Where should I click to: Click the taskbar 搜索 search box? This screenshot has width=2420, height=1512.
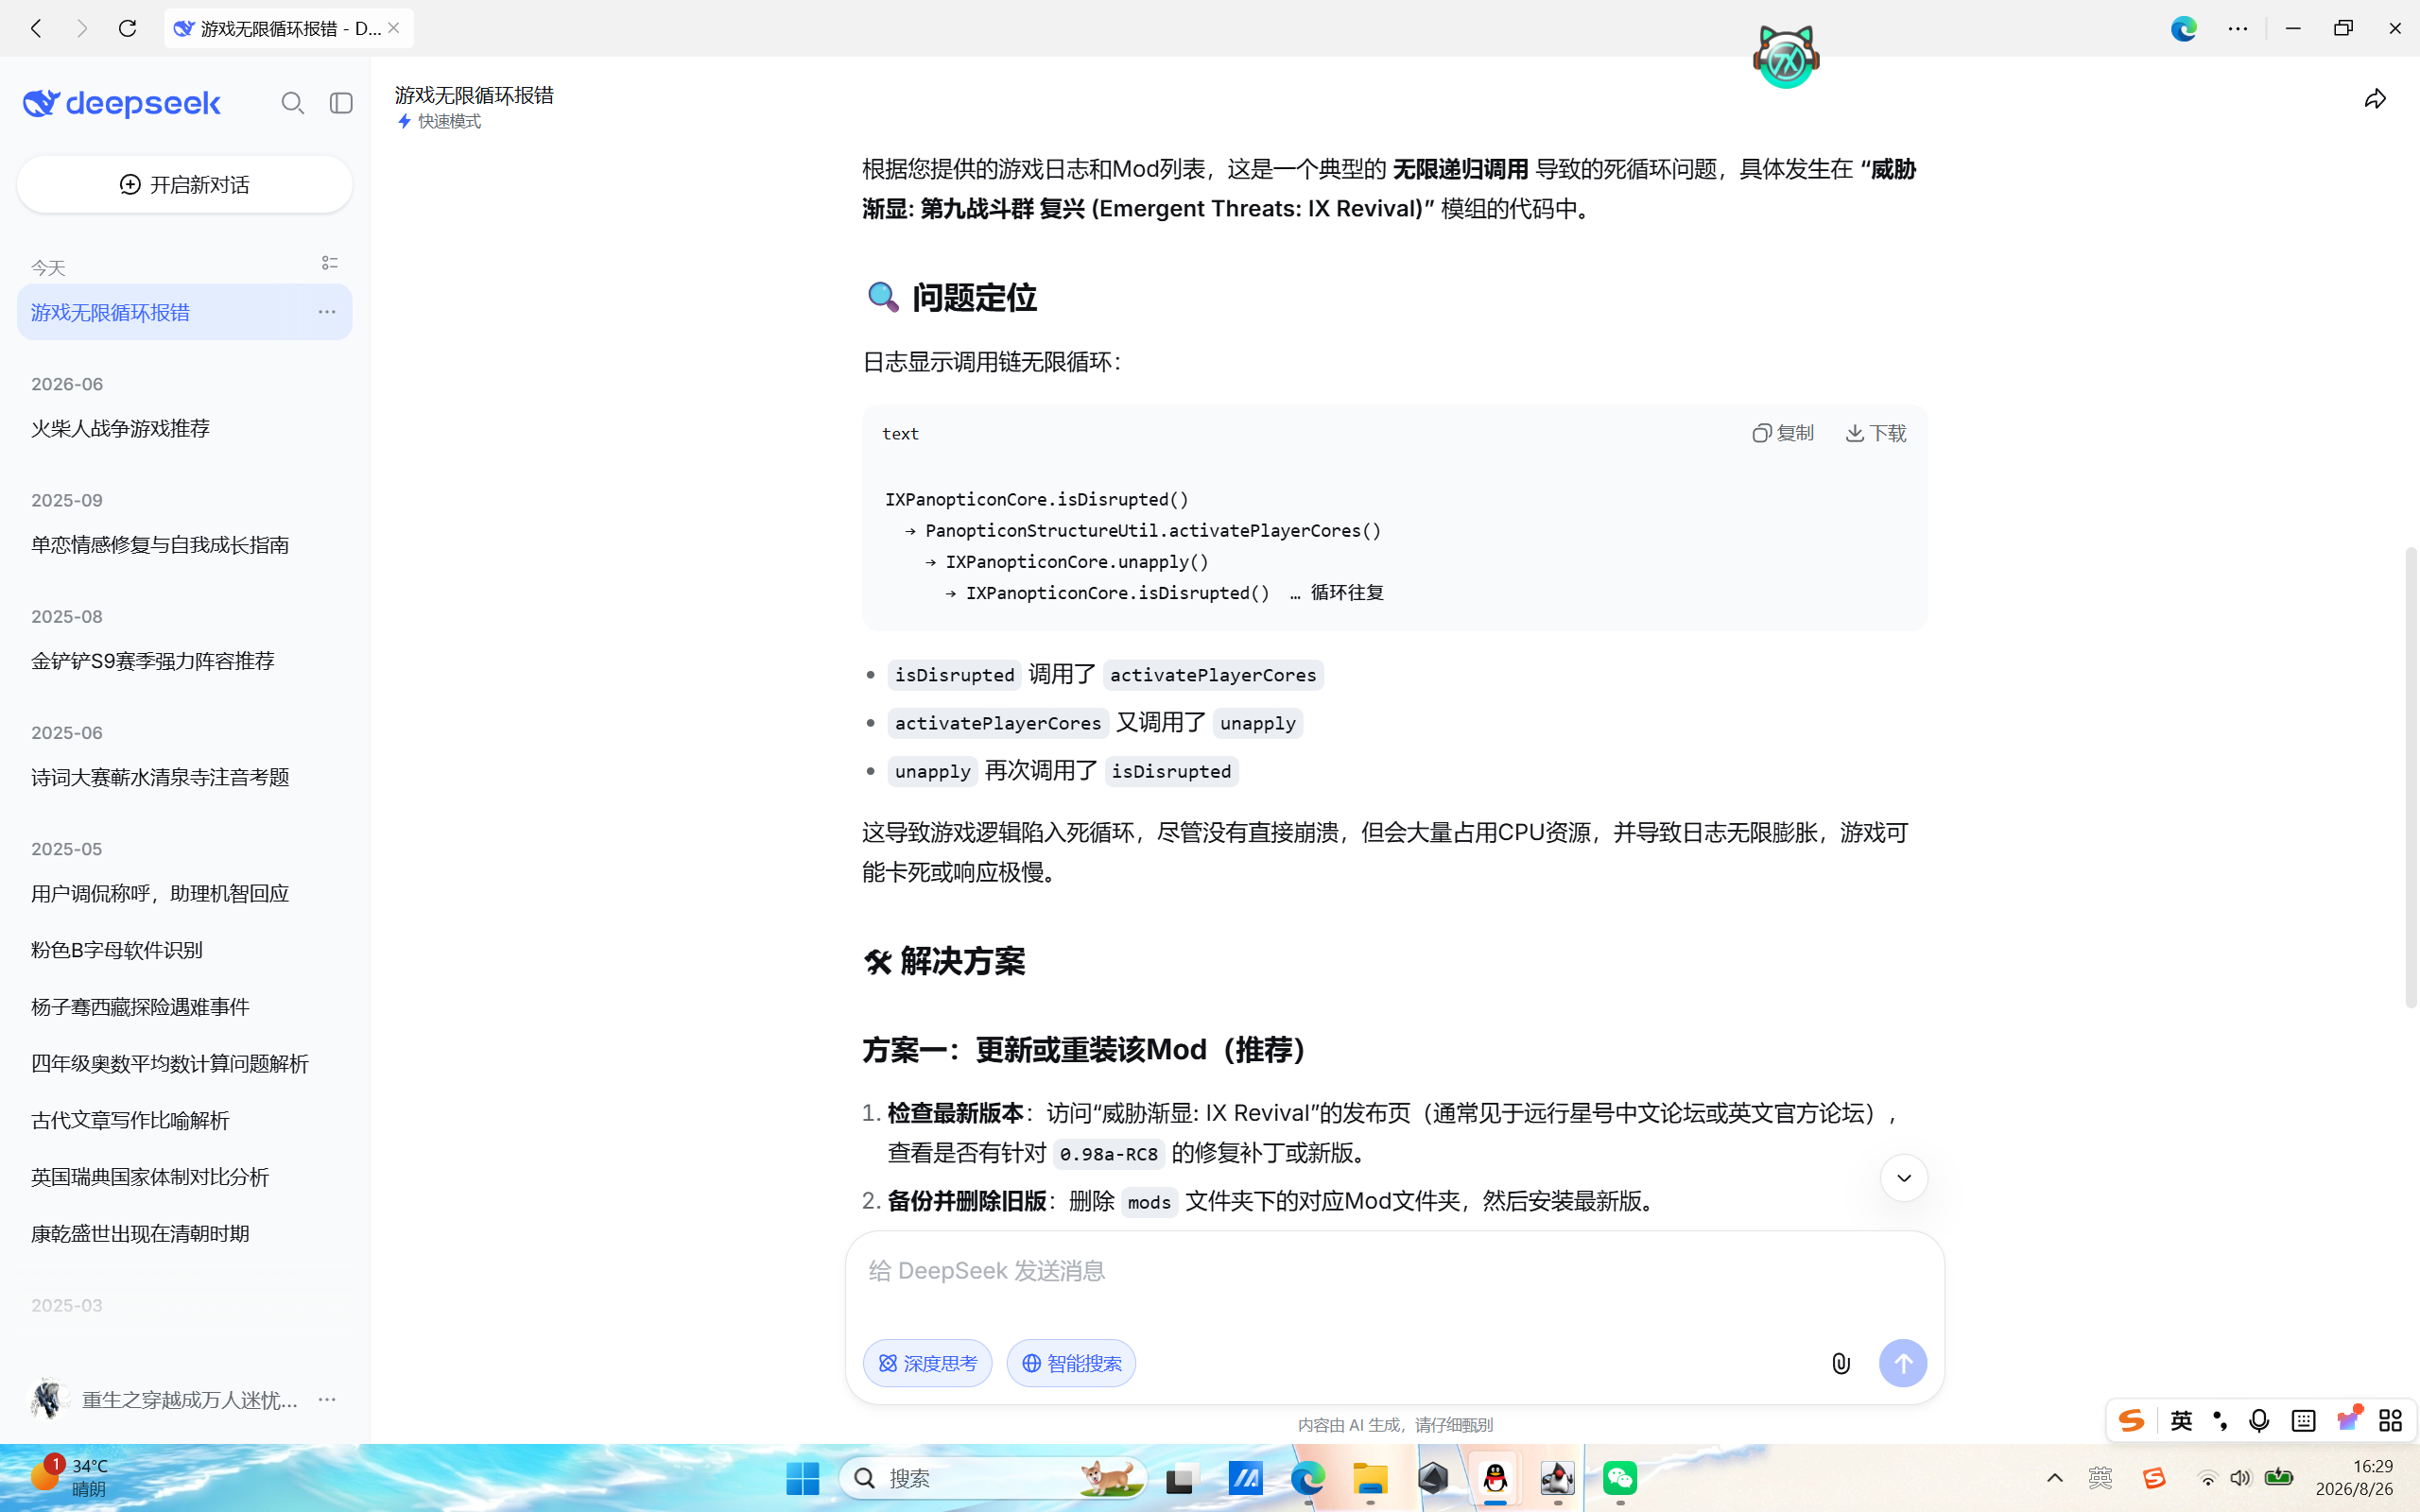pyautogui.click(x=992, y=1478)
